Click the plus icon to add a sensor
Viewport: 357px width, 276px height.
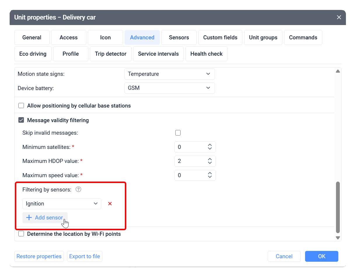coord(29,217)
